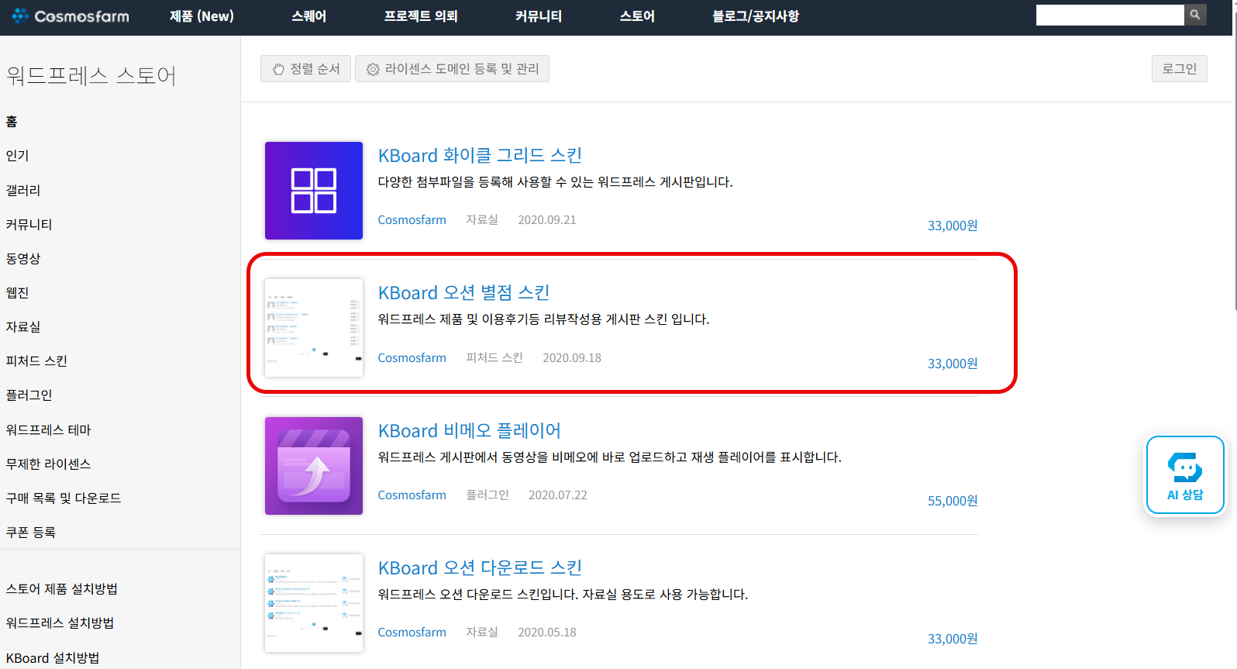Image resolution: width=1237 pixels, height=669 pixels.
Task: Select 동영상 in the sidebar
Action: pyautogui.click(x=23, y=258)
